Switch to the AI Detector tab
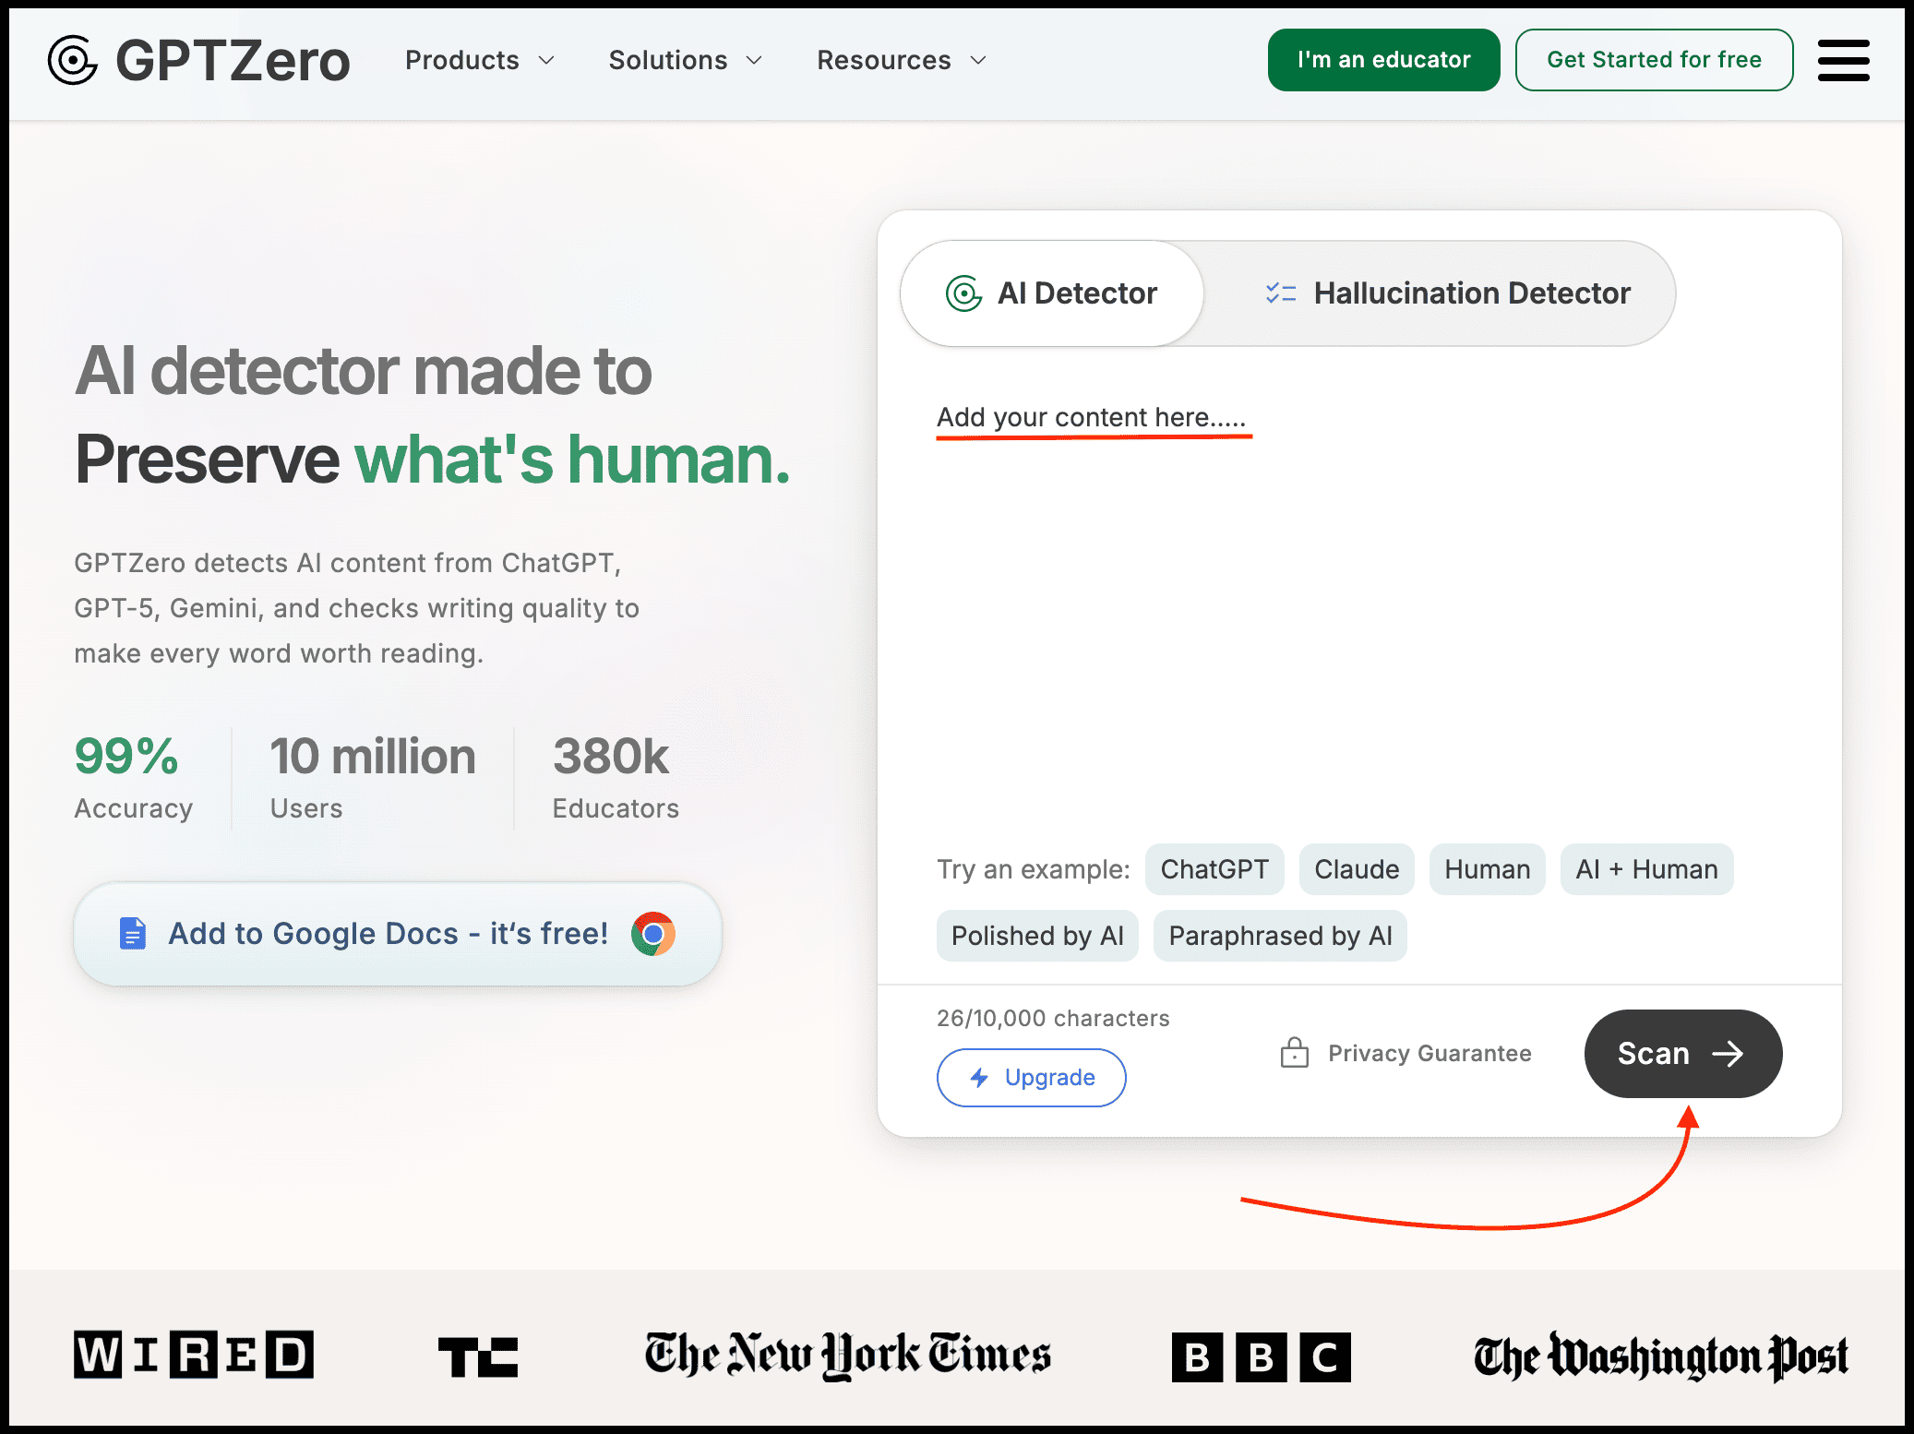 pyautogui.click(x=1052, y=293)
